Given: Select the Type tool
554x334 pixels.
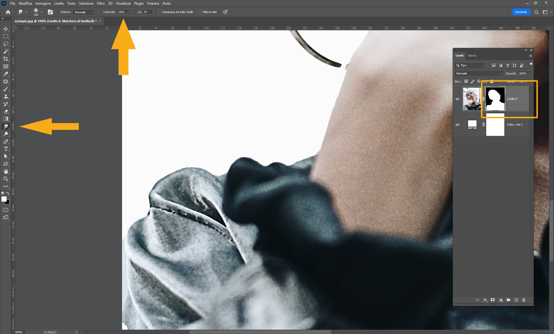Looking at the screenshot, I should click(6, 149).
